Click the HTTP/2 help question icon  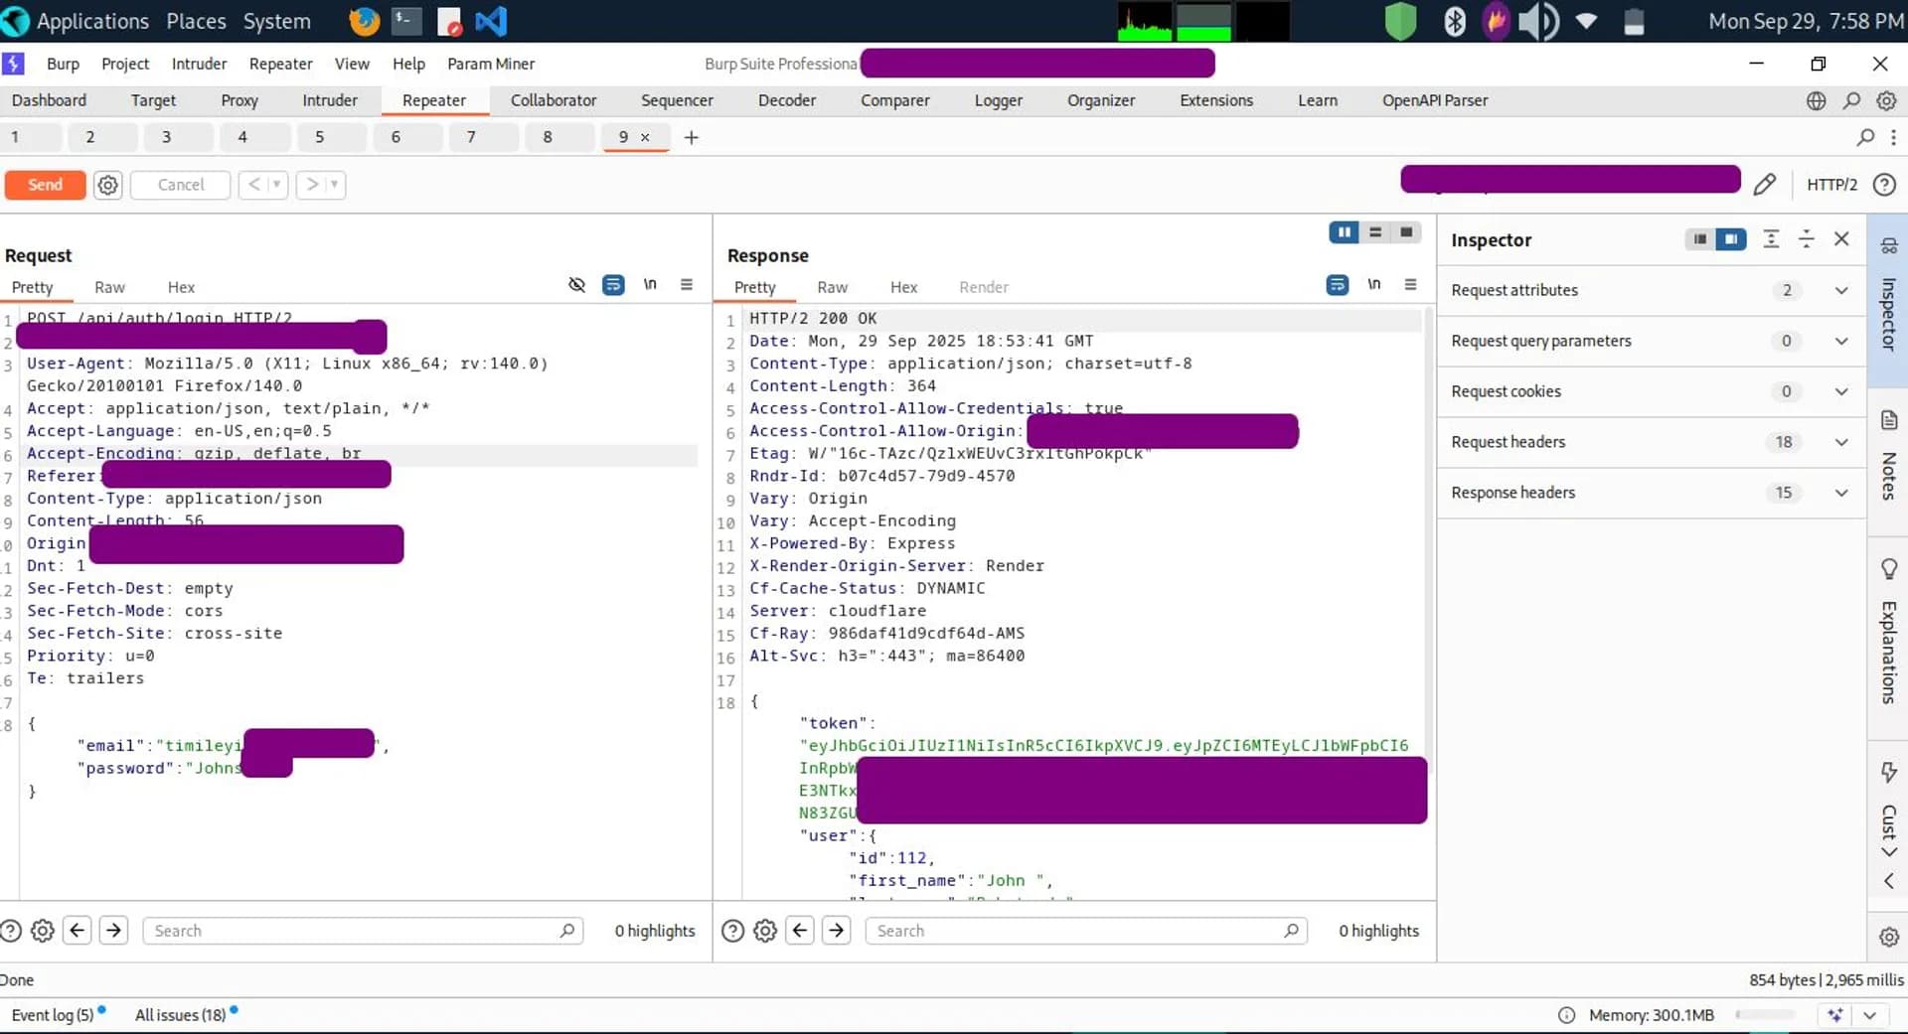point(1884,185)
